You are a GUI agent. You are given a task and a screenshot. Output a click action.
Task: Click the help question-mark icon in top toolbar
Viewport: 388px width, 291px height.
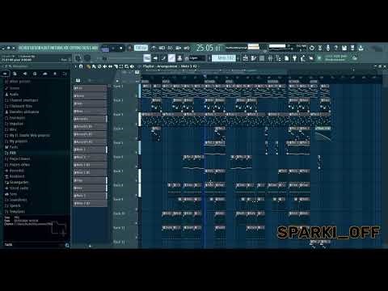(x=336, y=48)
